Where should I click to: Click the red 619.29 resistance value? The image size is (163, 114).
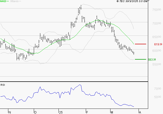tap(158, 44)
